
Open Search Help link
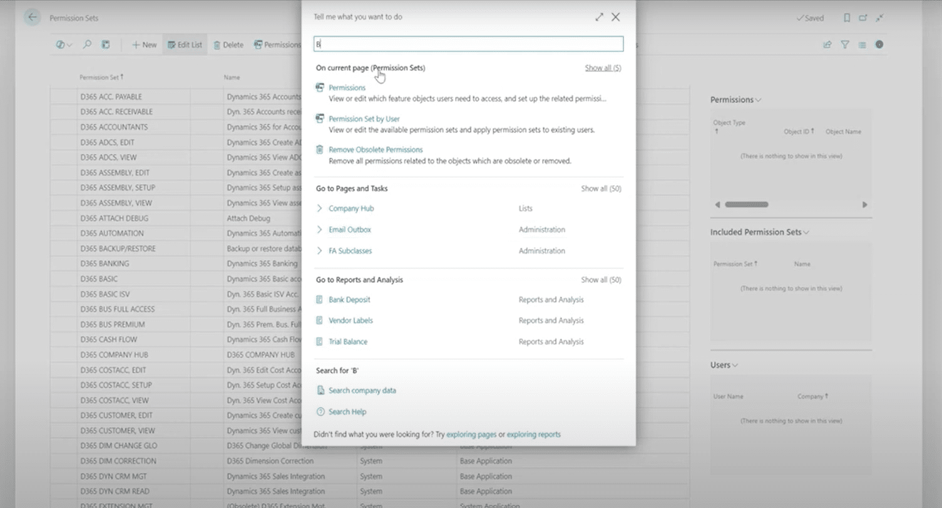click(x=347, y=412)
